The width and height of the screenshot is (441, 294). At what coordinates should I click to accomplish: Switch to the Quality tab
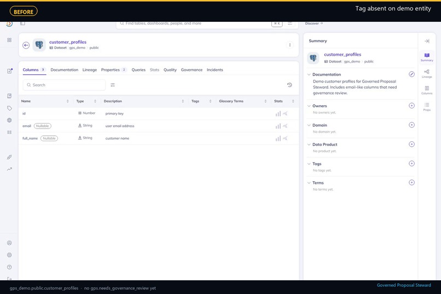pyautogui.click(x=170, y=70)
